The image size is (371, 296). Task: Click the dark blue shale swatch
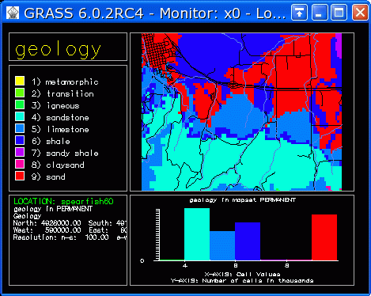pos(20,140)
